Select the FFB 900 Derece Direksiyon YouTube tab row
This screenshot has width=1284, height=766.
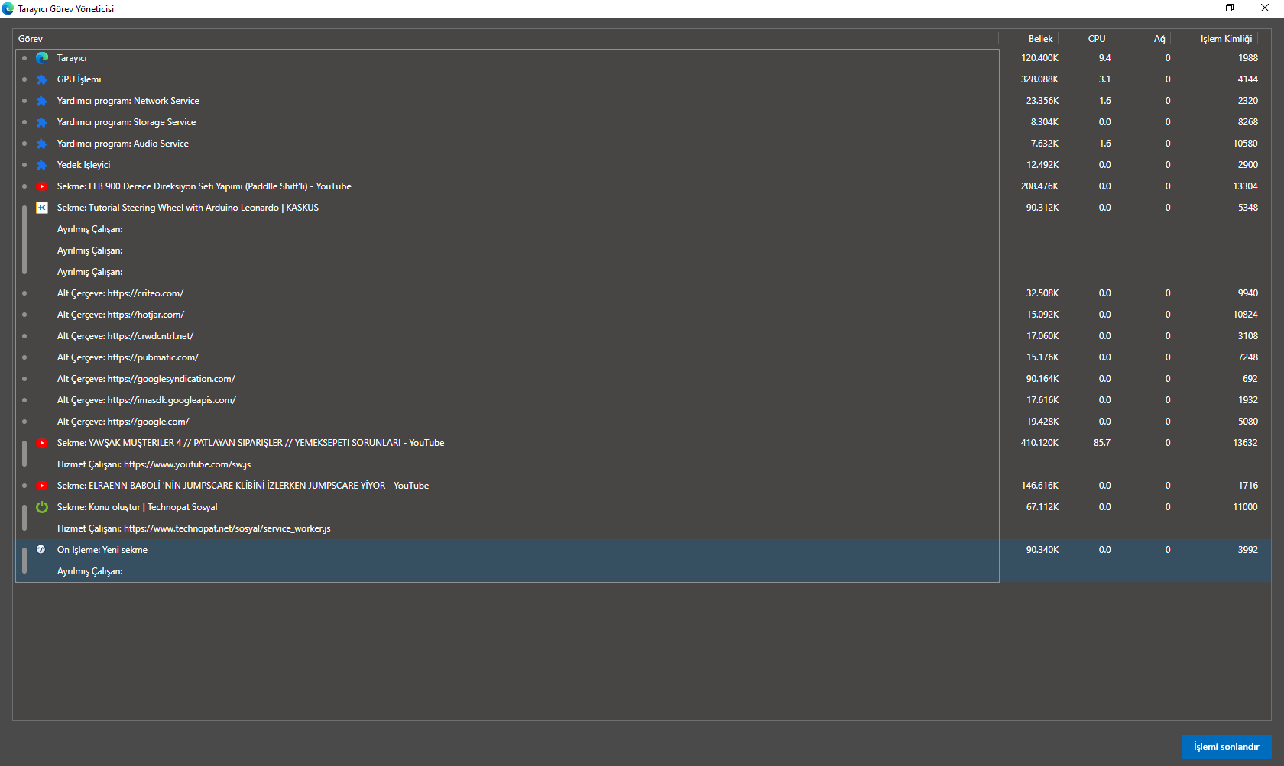click(x=642, y=186)
